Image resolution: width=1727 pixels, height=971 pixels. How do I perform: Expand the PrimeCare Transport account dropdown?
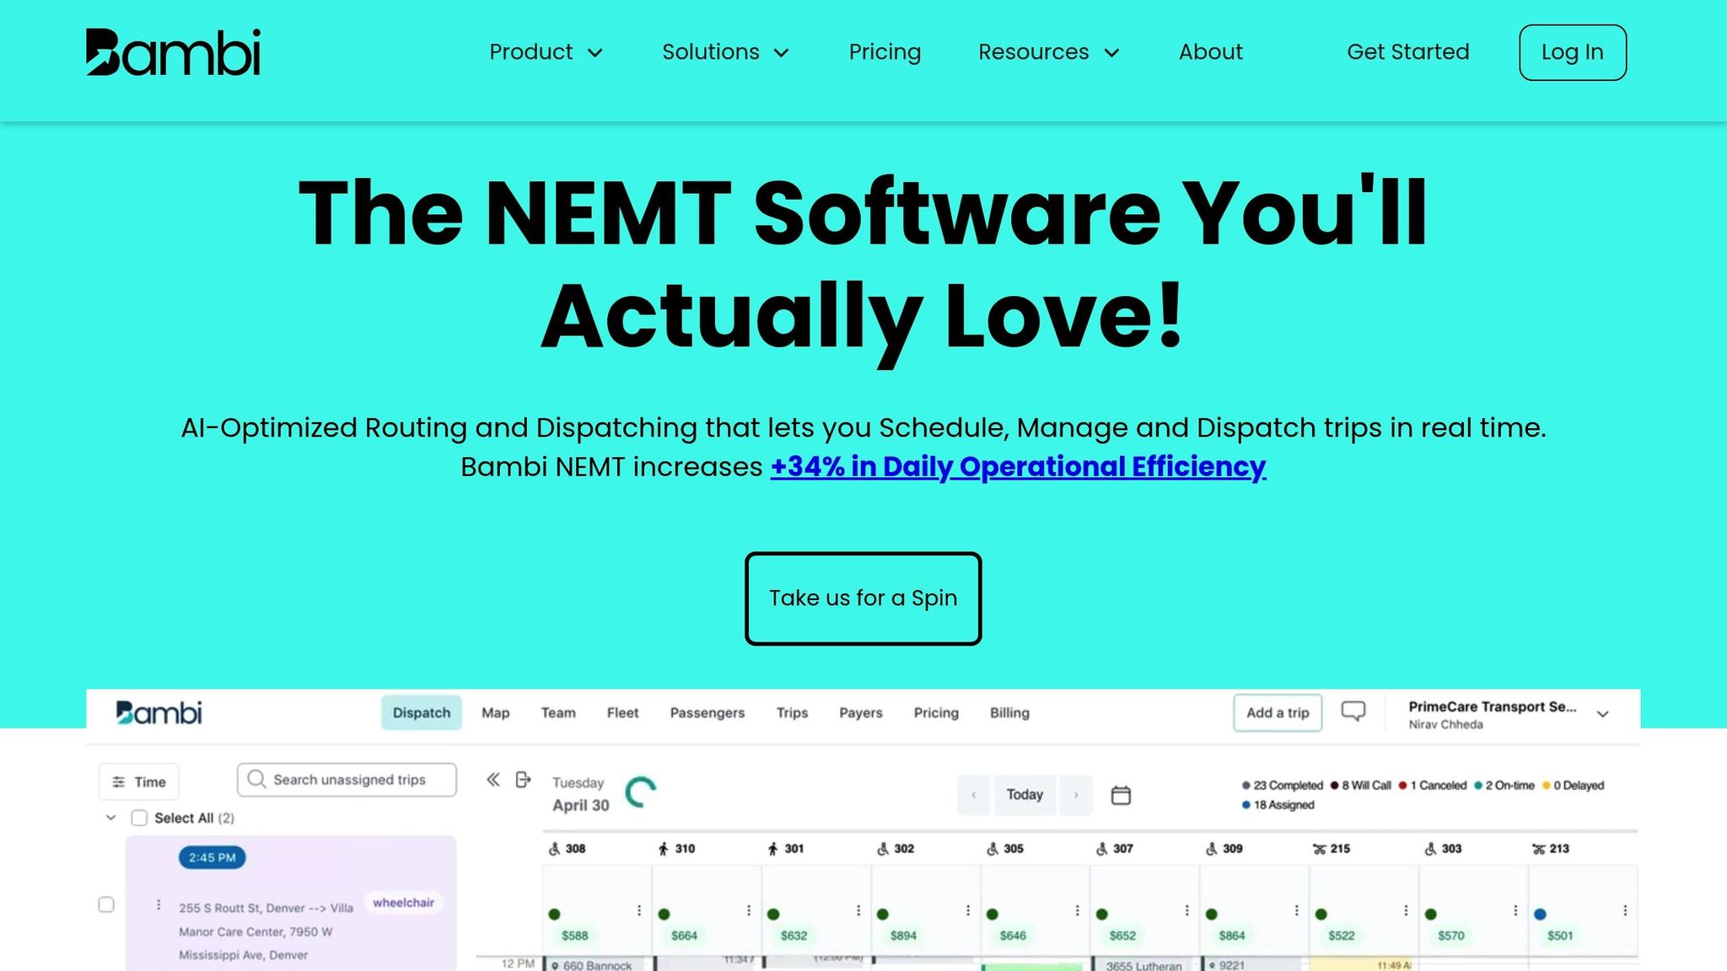1603,714
